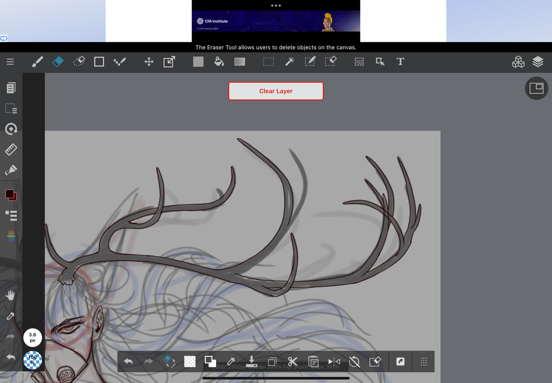Select the Move tool

(149, 62)
